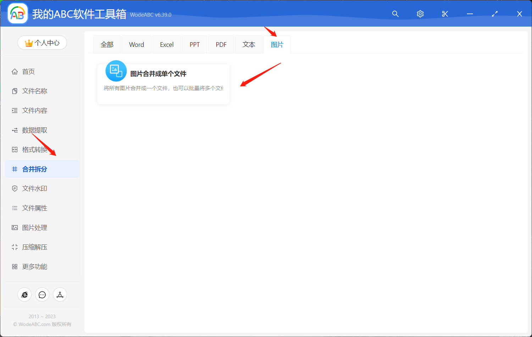Open 文件水印 in the sidebar
532x337 pixels.
[34, 188]
